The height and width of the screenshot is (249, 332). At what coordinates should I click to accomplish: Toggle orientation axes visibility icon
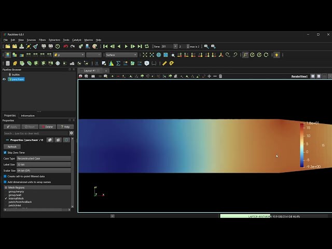pyautogui.click(x=245, y=55)
